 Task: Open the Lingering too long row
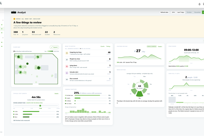[x=88, y=53]
